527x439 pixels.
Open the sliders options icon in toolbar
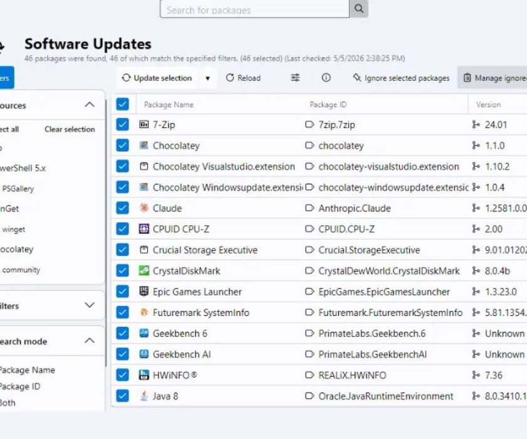point(295,78)
